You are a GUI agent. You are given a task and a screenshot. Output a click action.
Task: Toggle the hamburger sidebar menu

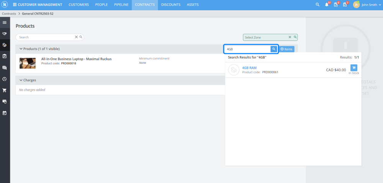tap(4, 23)
